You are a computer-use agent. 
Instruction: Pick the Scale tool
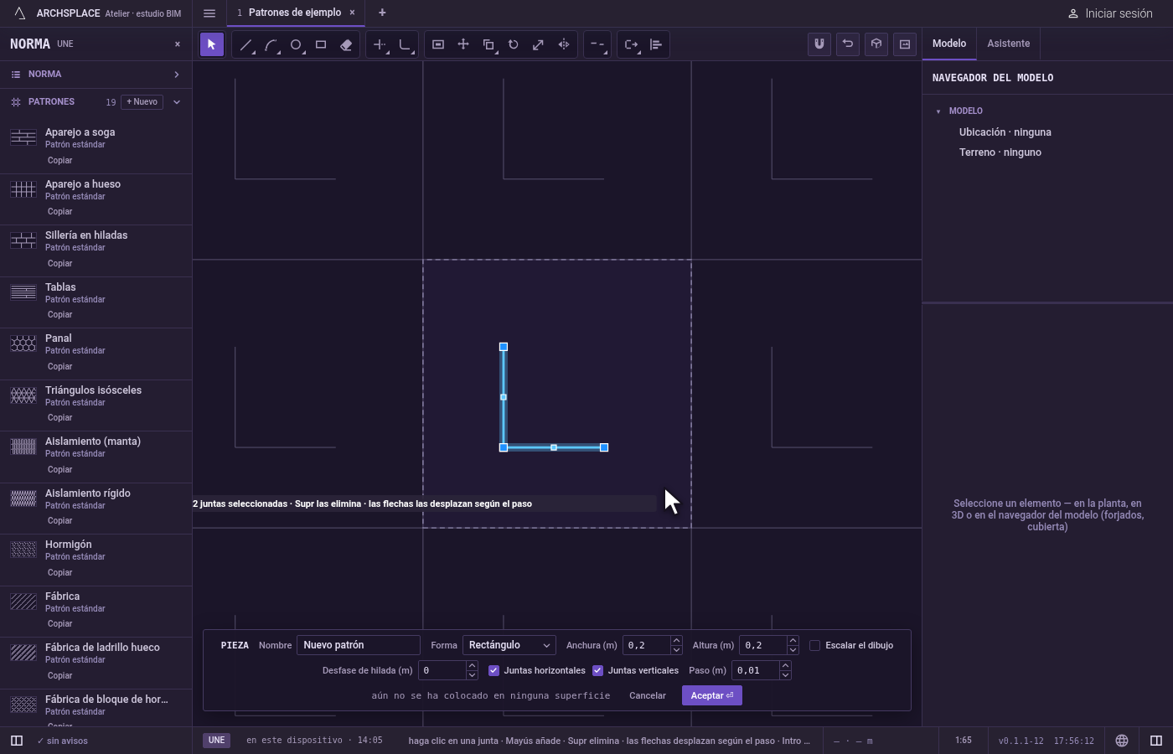[x=539, y=44]
